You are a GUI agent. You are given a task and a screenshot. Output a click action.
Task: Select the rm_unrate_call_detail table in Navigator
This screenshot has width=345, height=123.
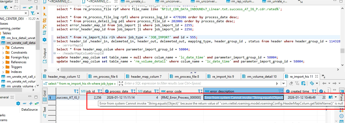click(x=21, y=43)
